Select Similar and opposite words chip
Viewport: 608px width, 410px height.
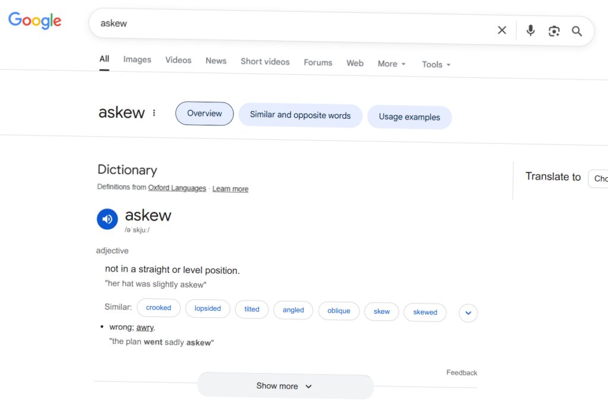[300, 115]
